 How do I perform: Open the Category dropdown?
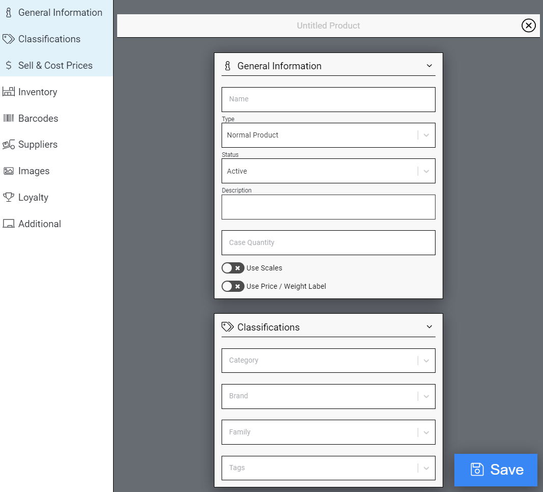[x=328, y=361]
